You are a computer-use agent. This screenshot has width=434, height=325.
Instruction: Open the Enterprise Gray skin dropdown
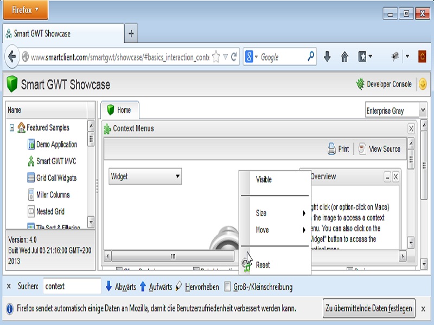click(423, 110)
